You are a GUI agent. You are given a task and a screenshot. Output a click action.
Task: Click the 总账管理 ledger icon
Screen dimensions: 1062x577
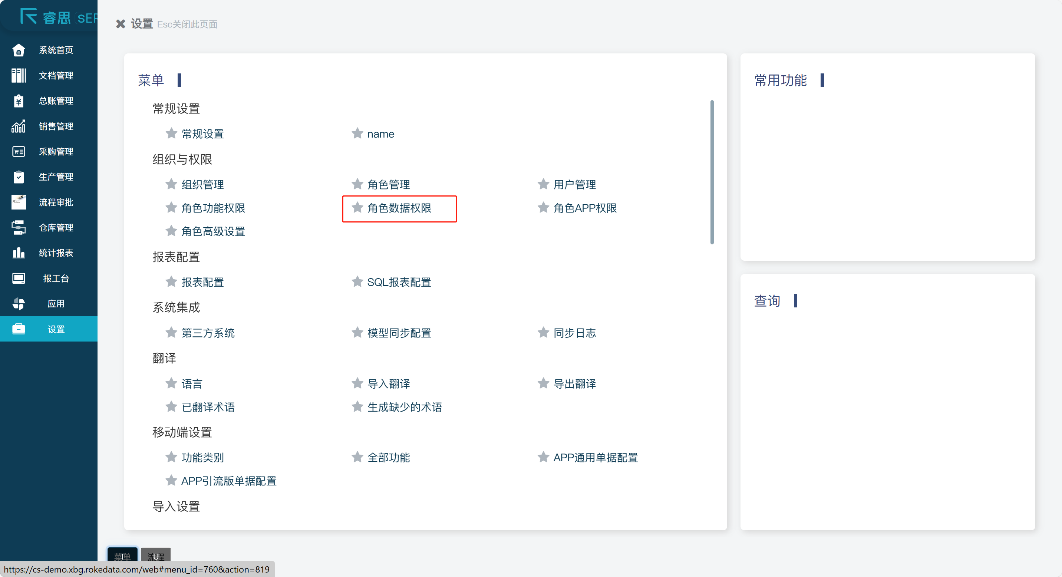pyautogui.click(x=19, y=101)
